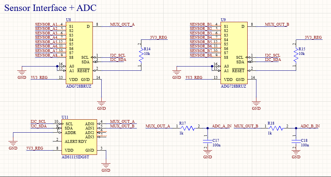Click the MUX_OUT_B label at U9 pin 8
331x177 pixels.
point(277,24)
